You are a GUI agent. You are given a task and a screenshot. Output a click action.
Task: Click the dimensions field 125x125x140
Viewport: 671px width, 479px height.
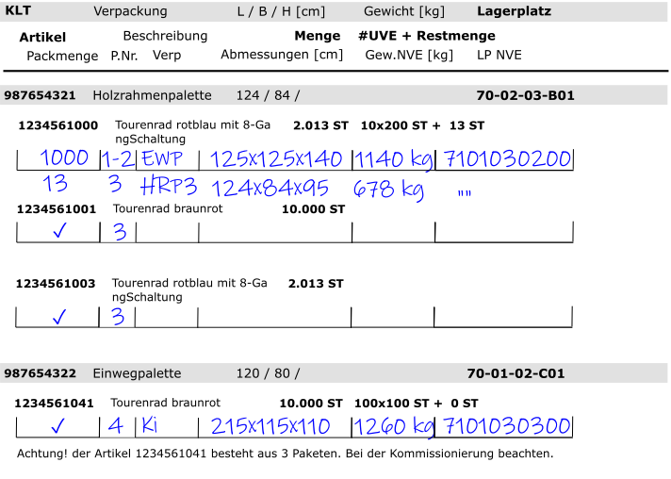pos(275,158)
